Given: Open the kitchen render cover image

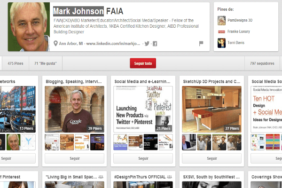Looking at the screenshot, I should tap(211, 109).
